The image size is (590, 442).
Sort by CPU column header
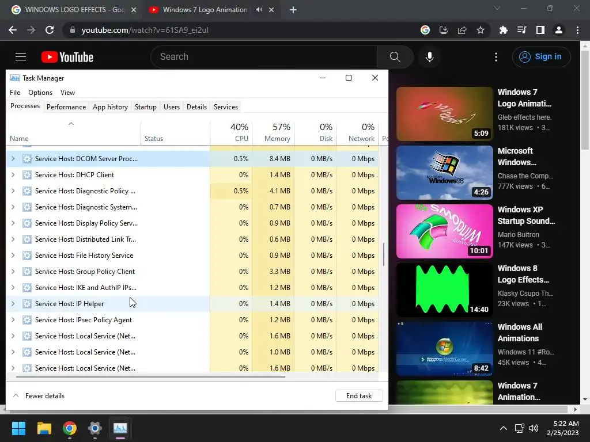point(232,133)
